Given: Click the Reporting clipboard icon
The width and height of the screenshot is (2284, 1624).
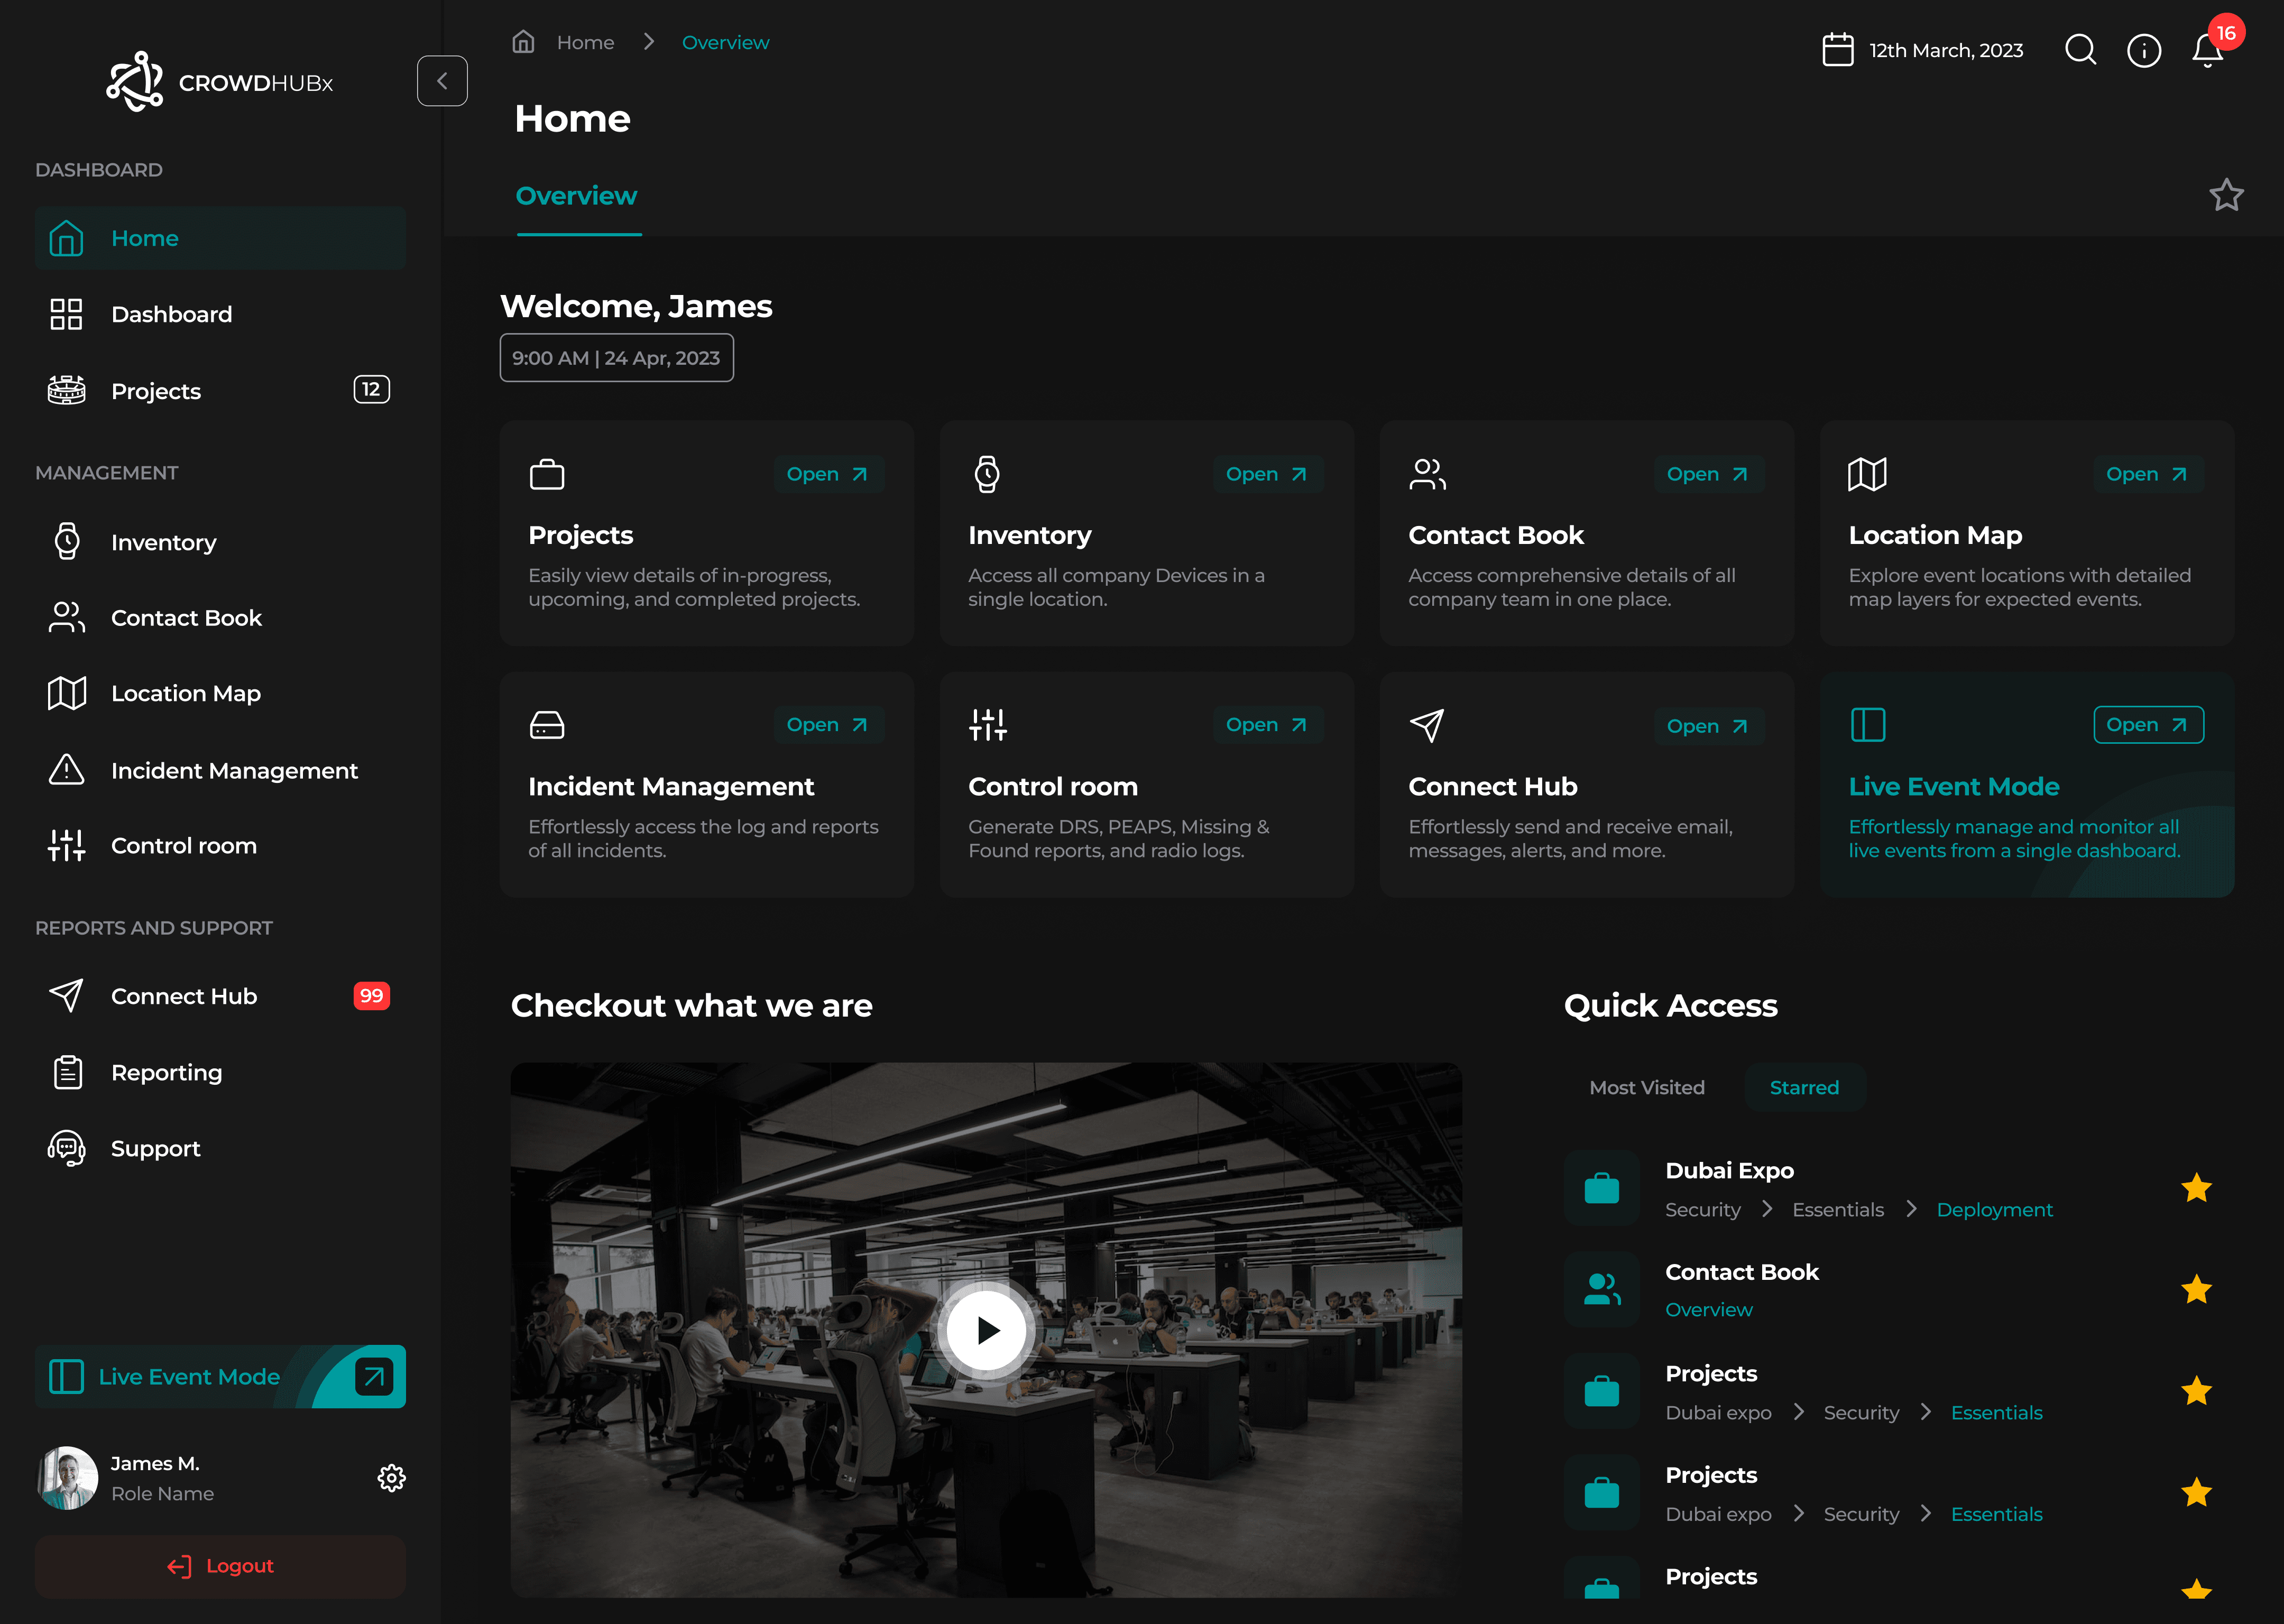Looking at the screenshot, I should [x=67, y=1072].
